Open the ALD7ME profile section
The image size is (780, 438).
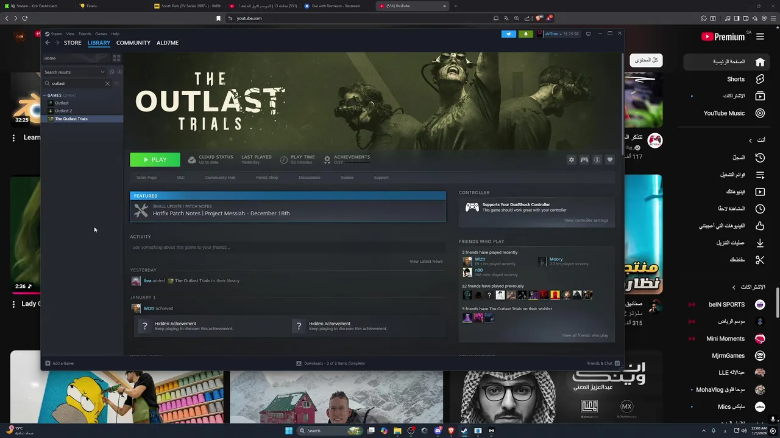(168, 43)
